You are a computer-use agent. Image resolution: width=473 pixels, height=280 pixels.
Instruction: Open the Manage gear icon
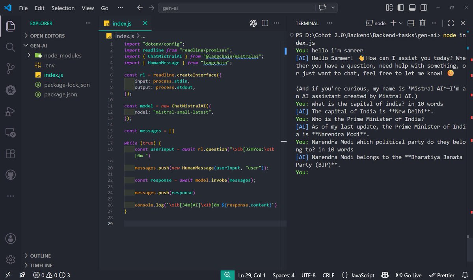click(x=11, y=260)
